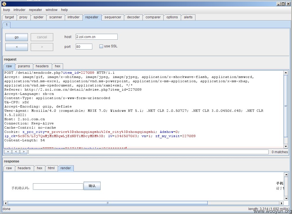Enable the use SSL checkbox
292x214 pixels.
(x=101, y=46)
